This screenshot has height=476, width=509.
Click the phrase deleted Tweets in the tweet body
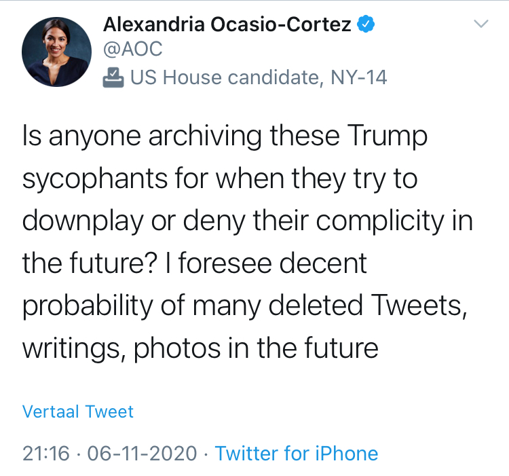click(x=367, y=306)
